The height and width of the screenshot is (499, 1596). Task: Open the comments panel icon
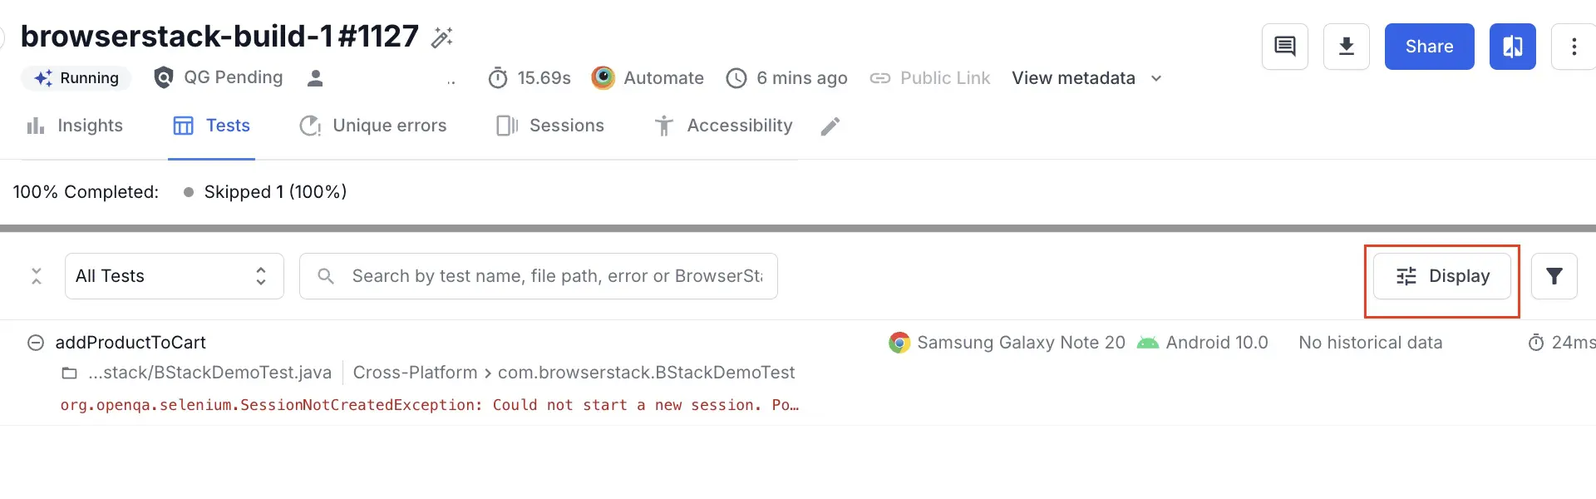1284,47
